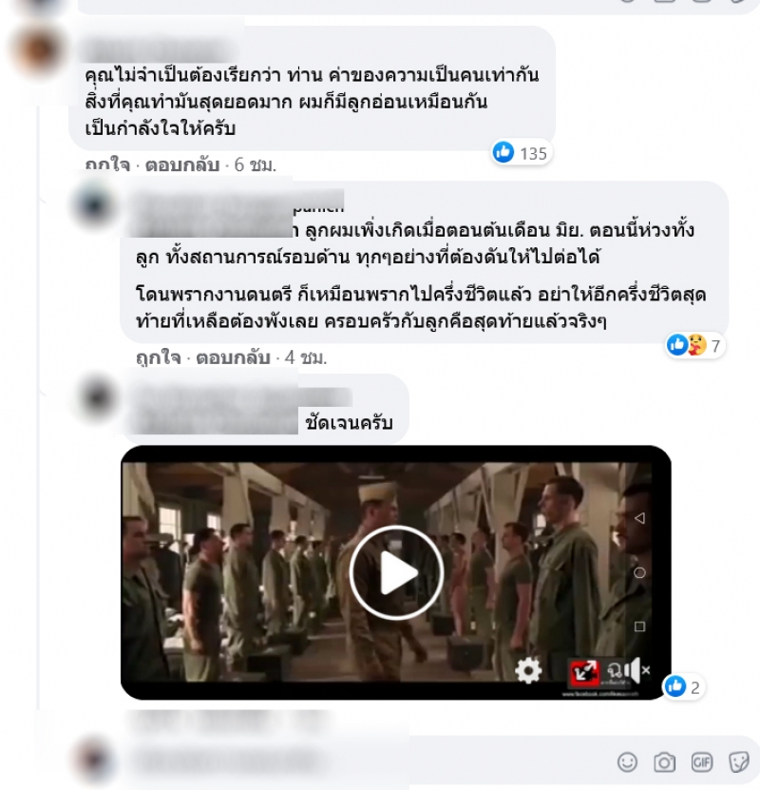Click the red fullscreen expand icon in video

click(584, 671)
